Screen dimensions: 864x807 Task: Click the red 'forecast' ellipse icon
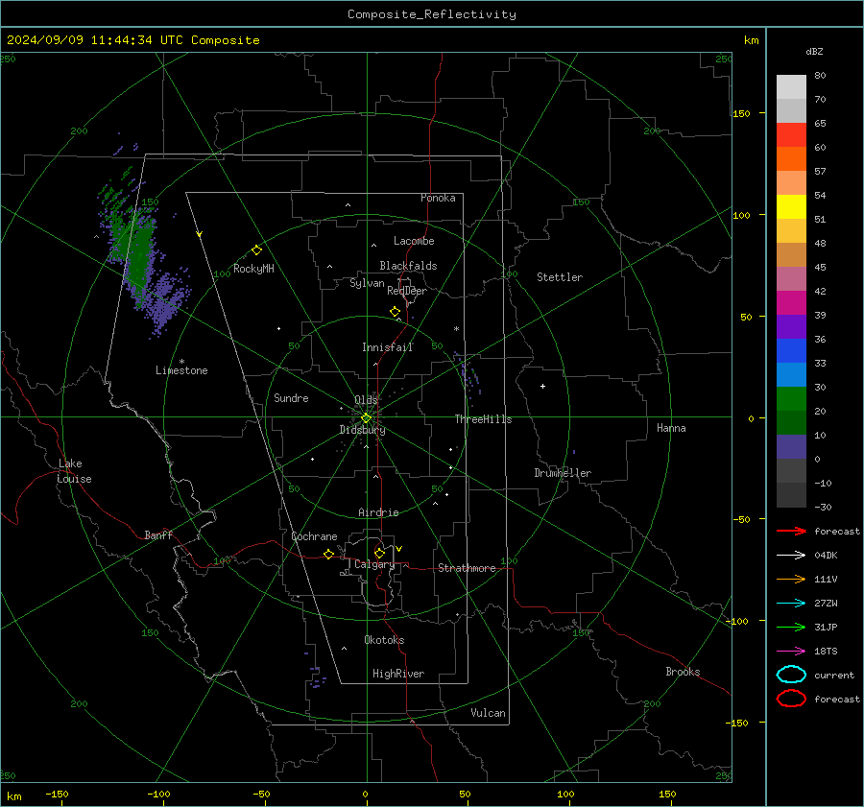pyautogui.click(x=791, y=699)
